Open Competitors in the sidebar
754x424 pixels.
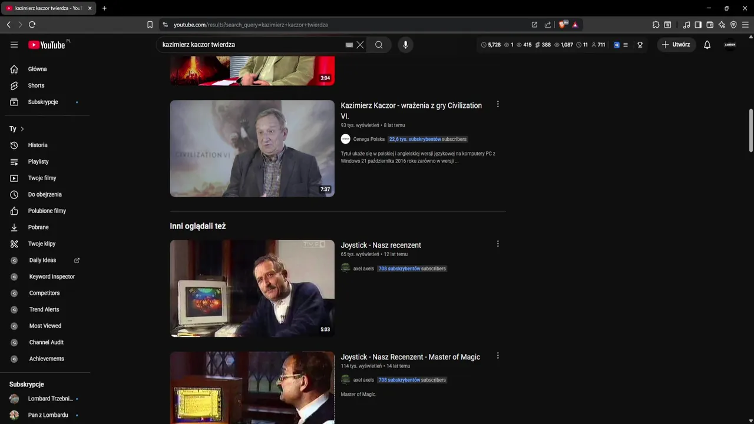click(x=45, y=293)
